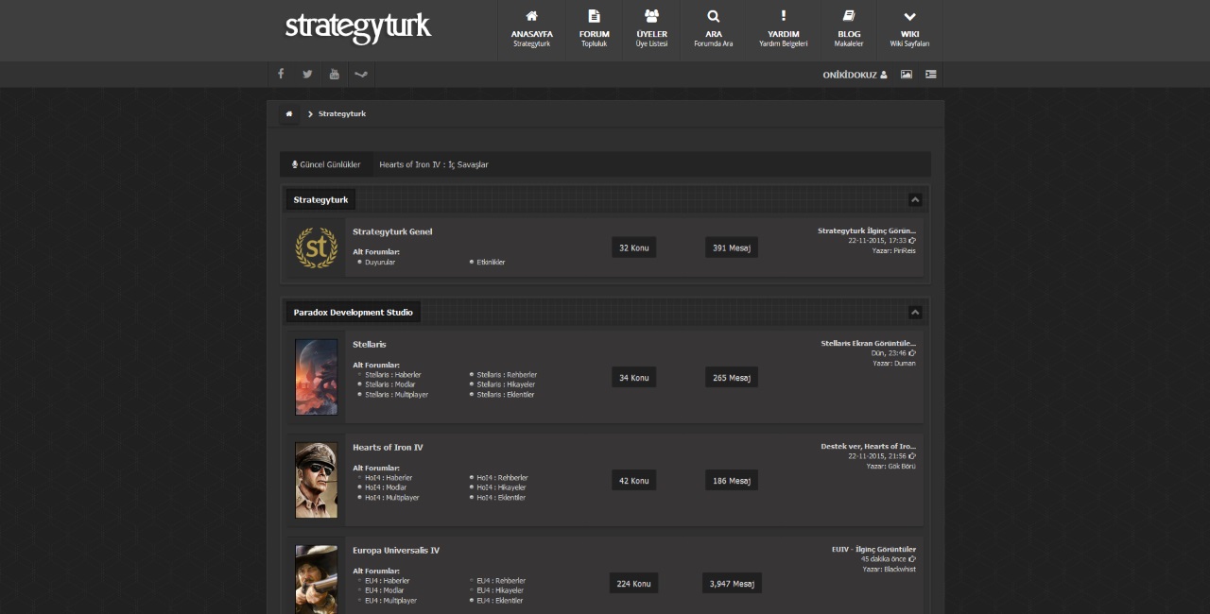Open the Twitter social icon
This screenshot has height=614, width=1210.
tap(307, 74)
